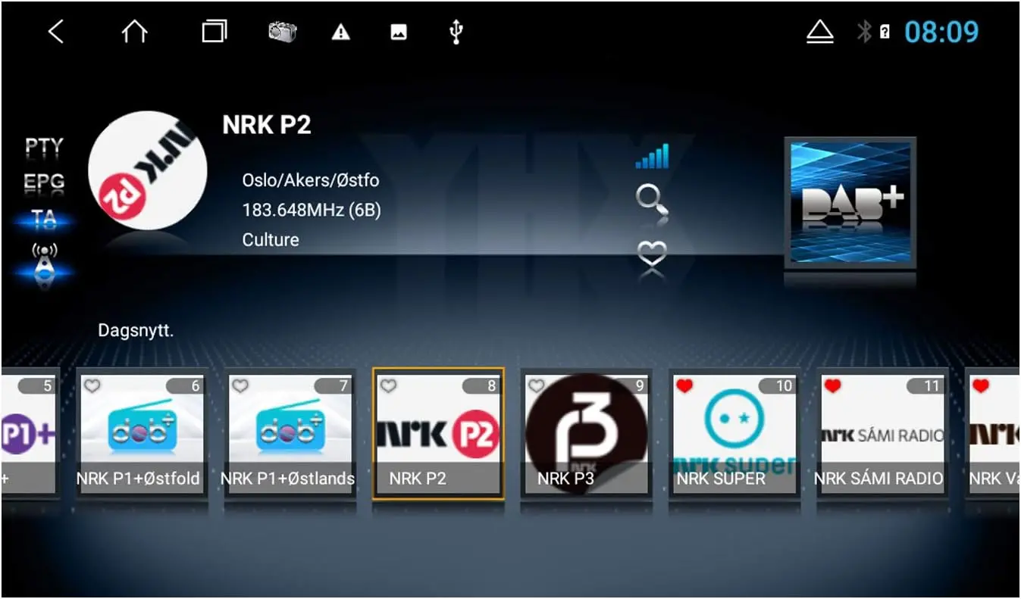Tap the DAB+ logo artwork

tap(850, 203)
